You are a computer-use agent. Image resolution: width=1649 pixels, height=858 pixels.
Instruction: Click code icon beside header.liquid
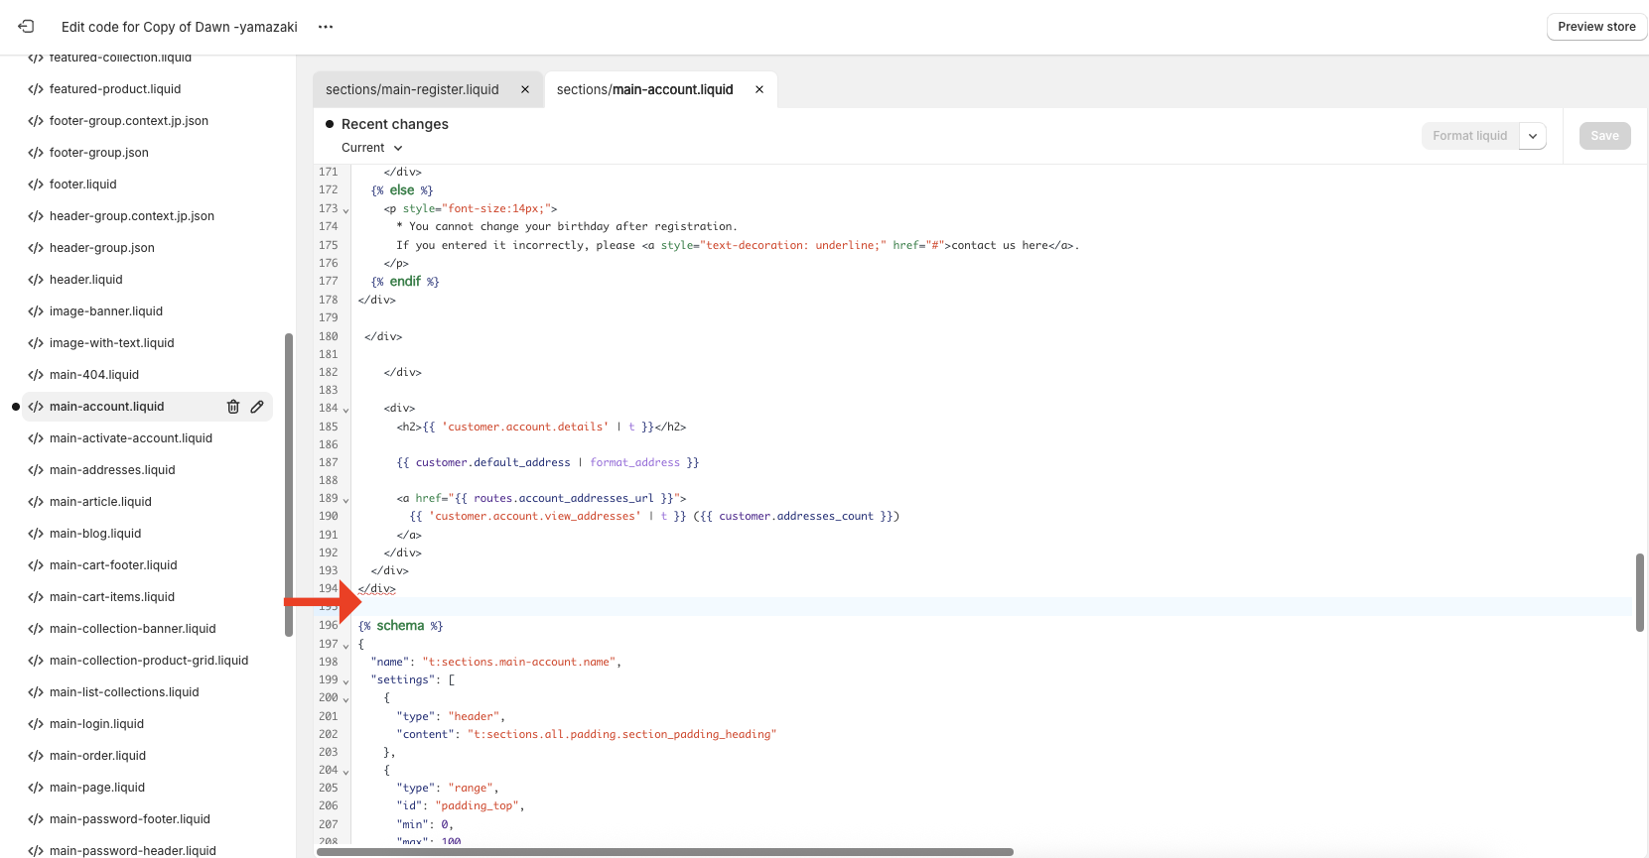click(36, 280)
